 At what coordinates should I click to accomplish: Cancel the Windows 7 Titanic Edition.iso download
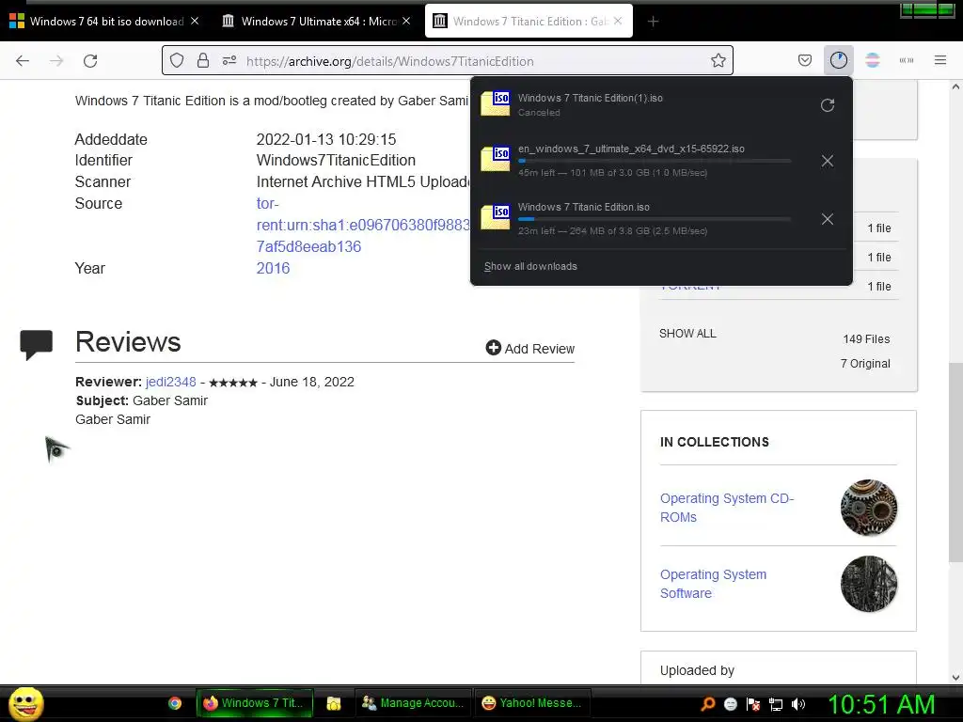[828, 219]
